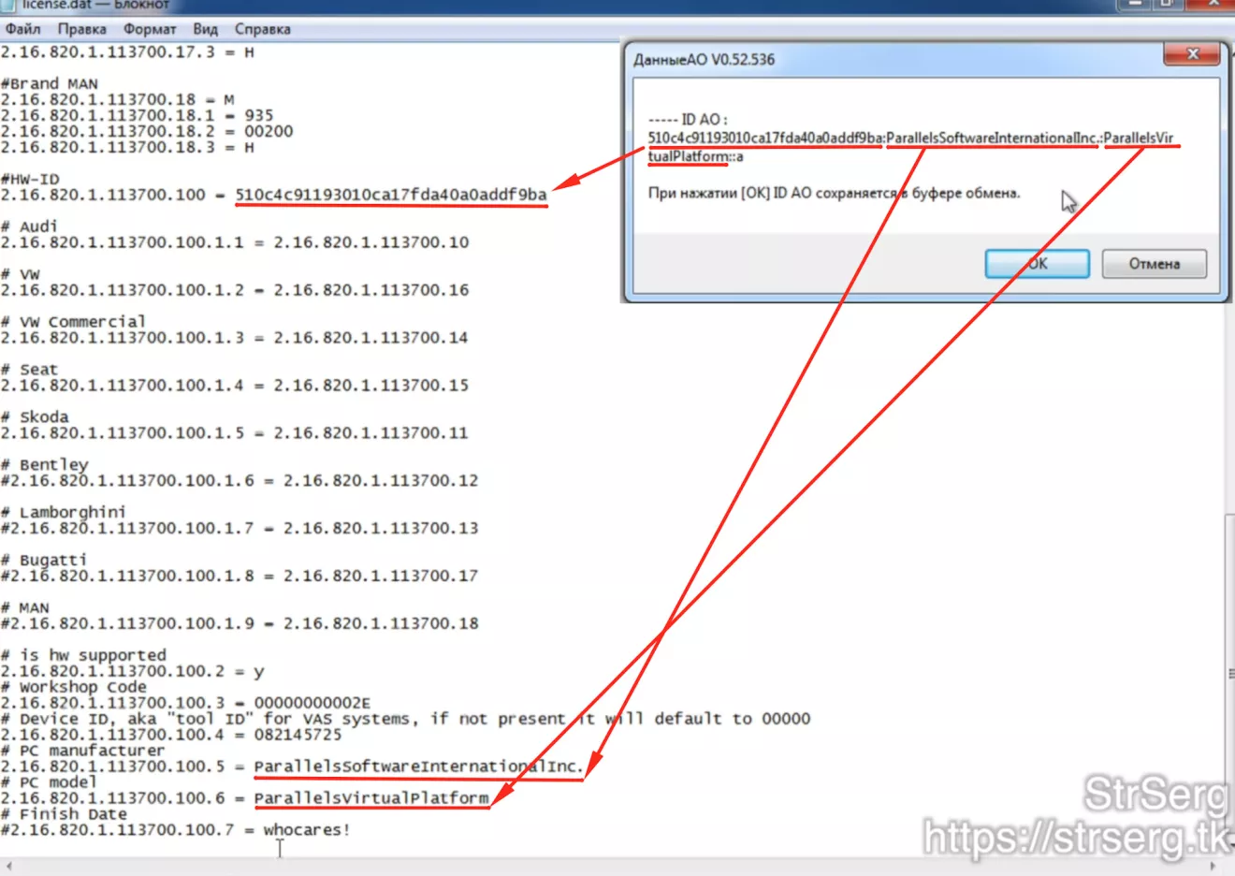Click the '# workshop code' line

coord(73,687)
